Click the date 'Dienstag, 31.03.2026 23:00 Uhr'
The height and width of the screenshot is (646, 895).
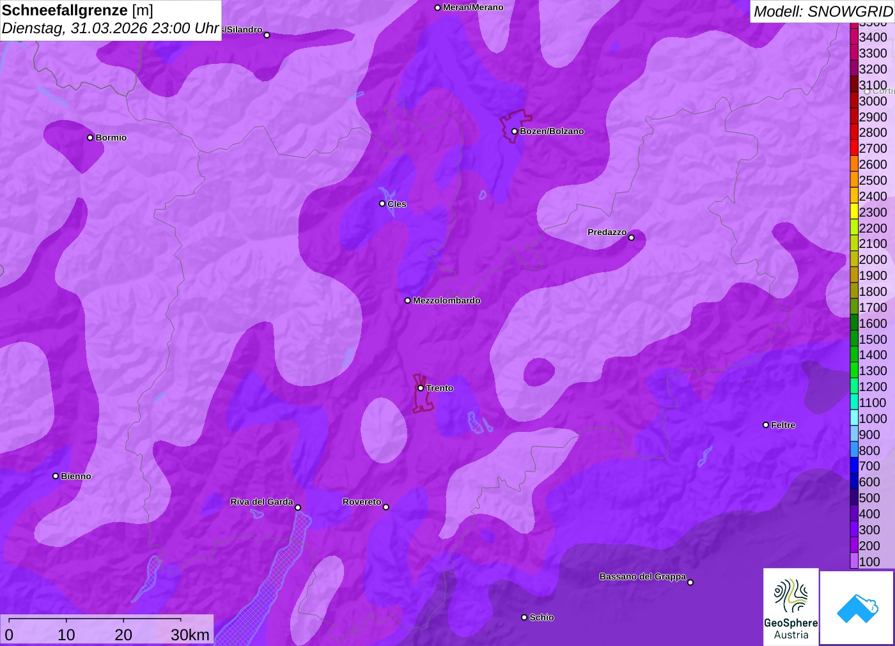(111, 29)
